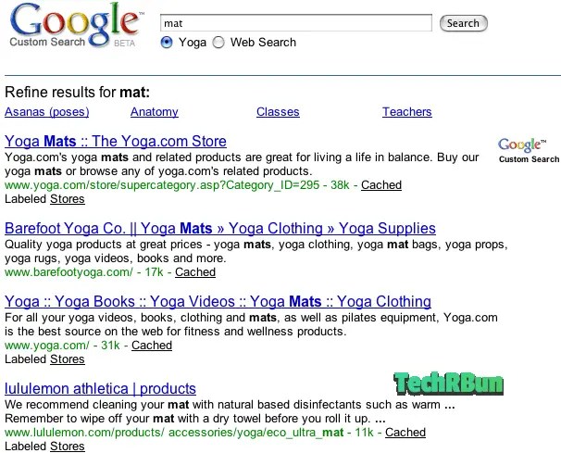This screenshot has height=453, width=561.
Task: Open 'Yoga Mats :: The Yoga.com Store' result
Action: (116, 141)
